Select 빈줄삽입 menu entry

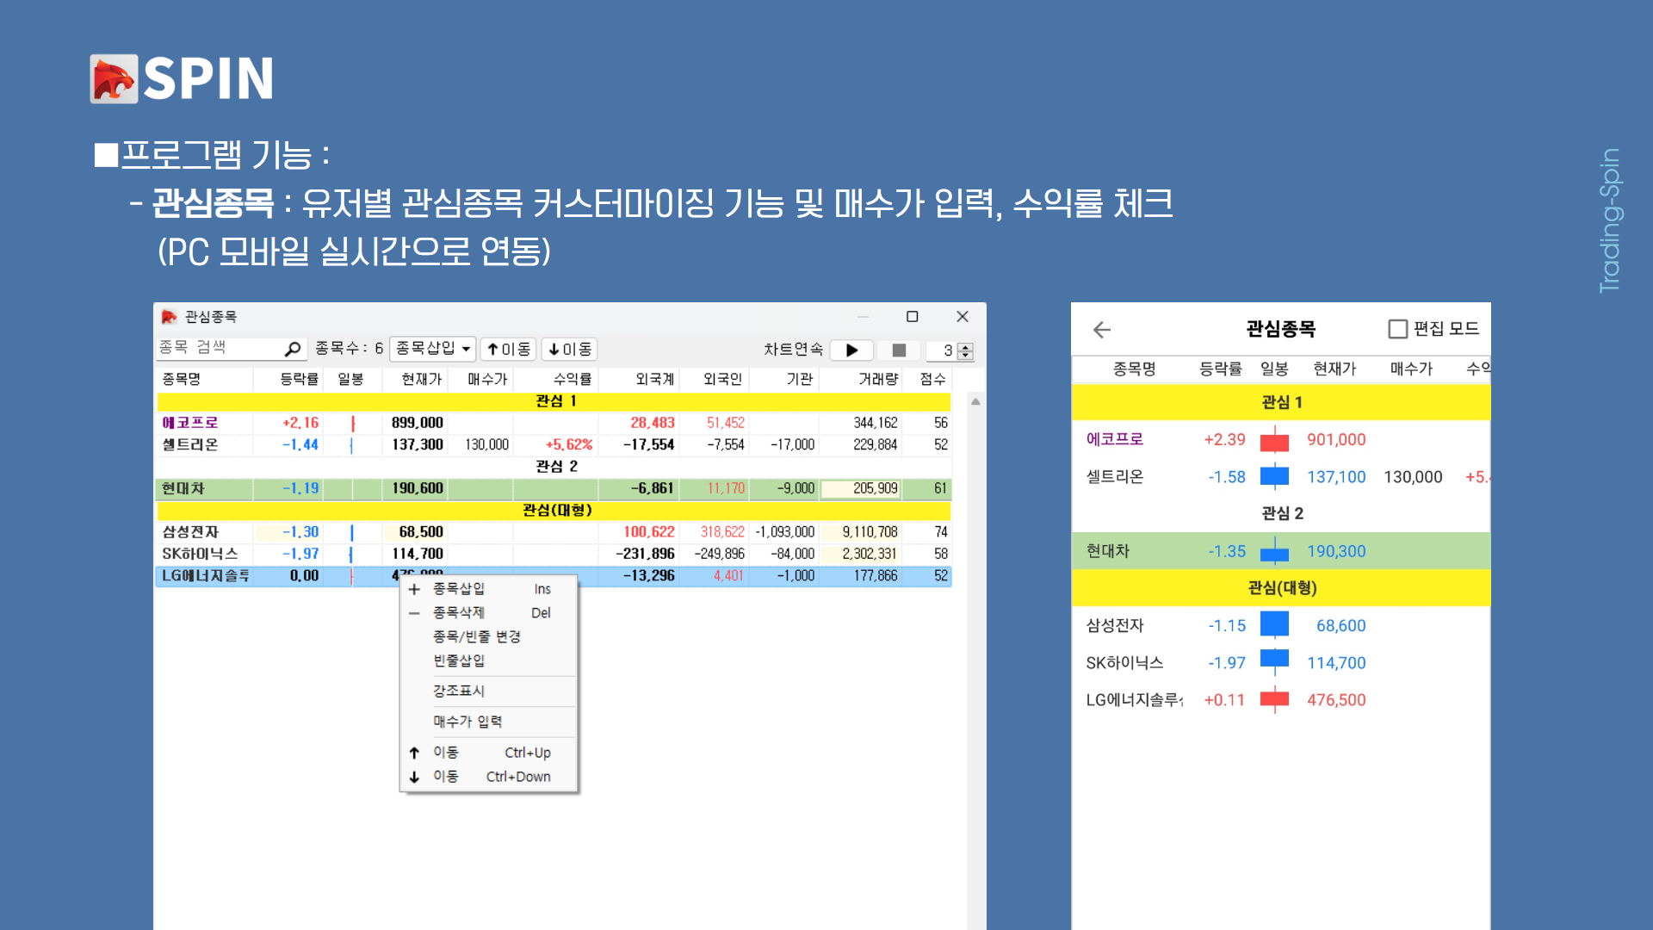tap(459, 660)
